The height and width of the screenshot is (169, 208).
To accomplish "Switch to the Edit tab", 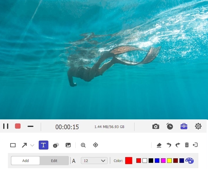I will [54, 161].
